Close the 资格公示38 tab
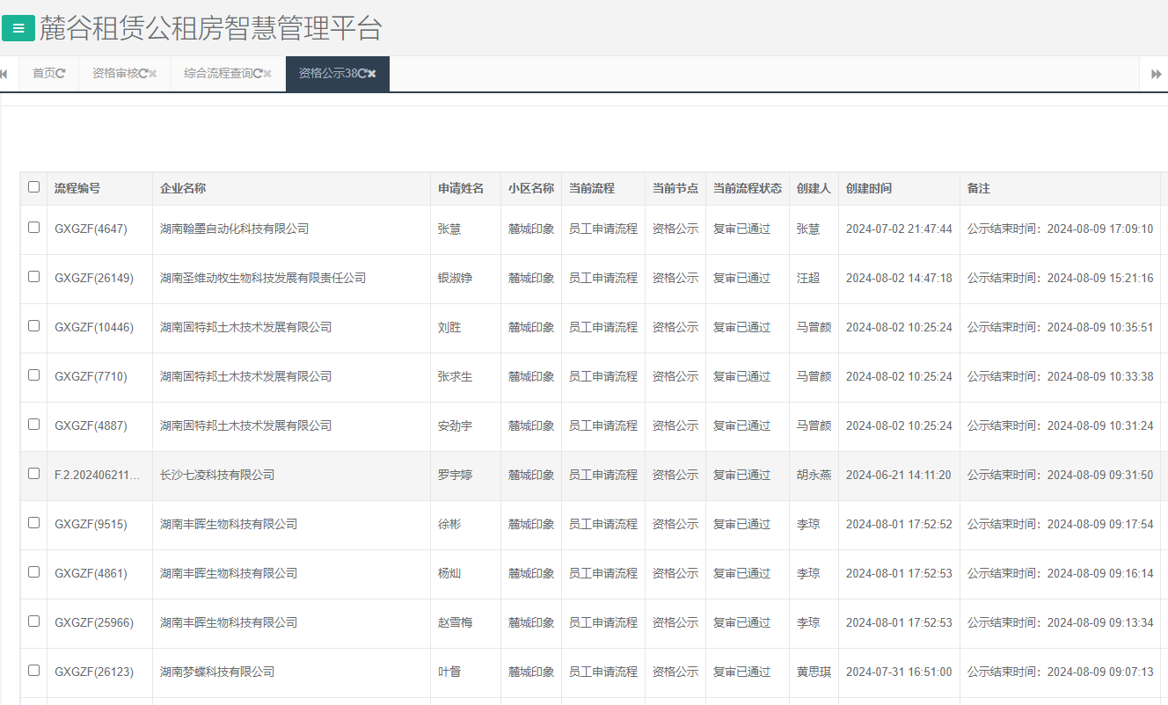 click(372, 73)
